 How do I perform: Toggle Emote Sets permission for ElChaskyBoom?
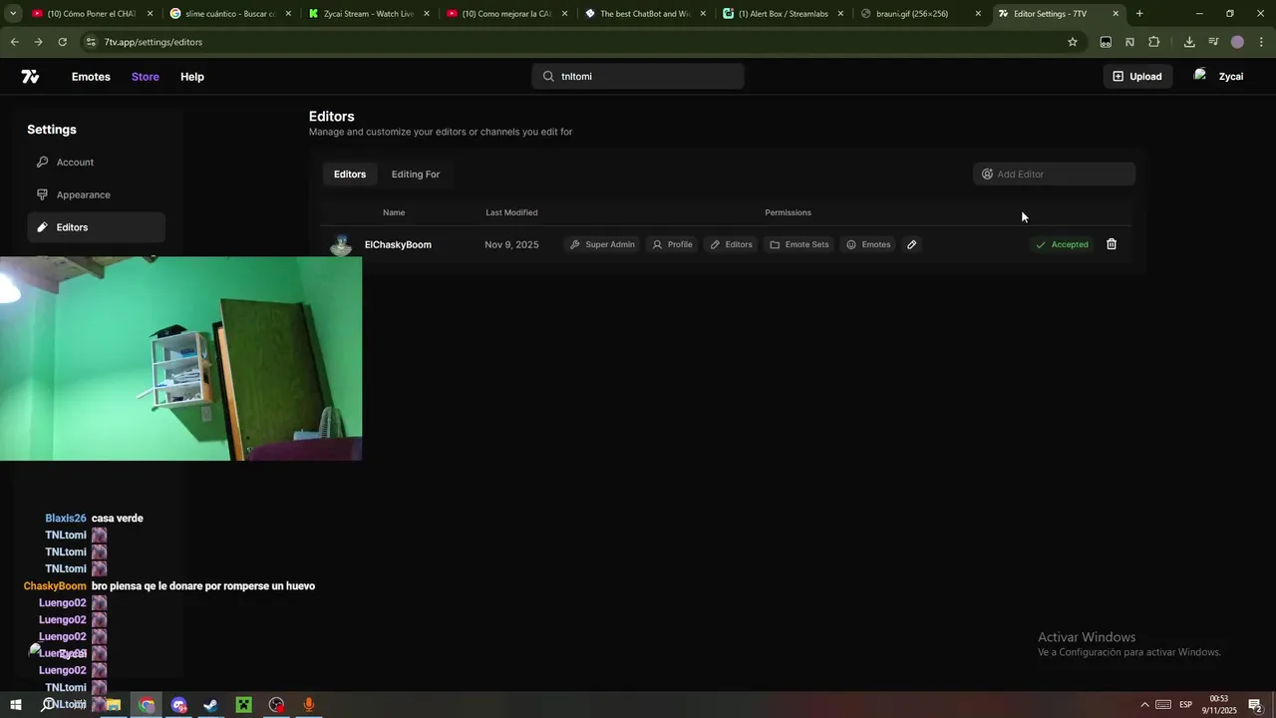coord(798,244)
